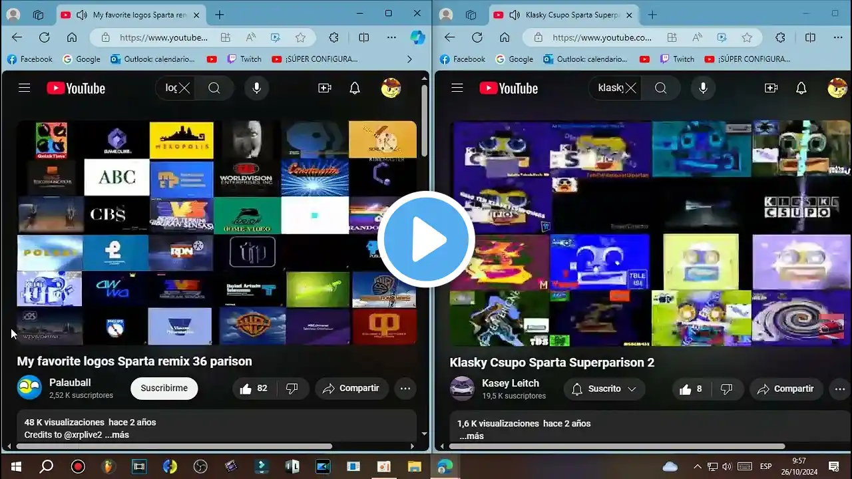Image resolution: width=852 pixels, height=479 pixels.
Task: Show hidden system tray icons
Action: pos(697,466)
